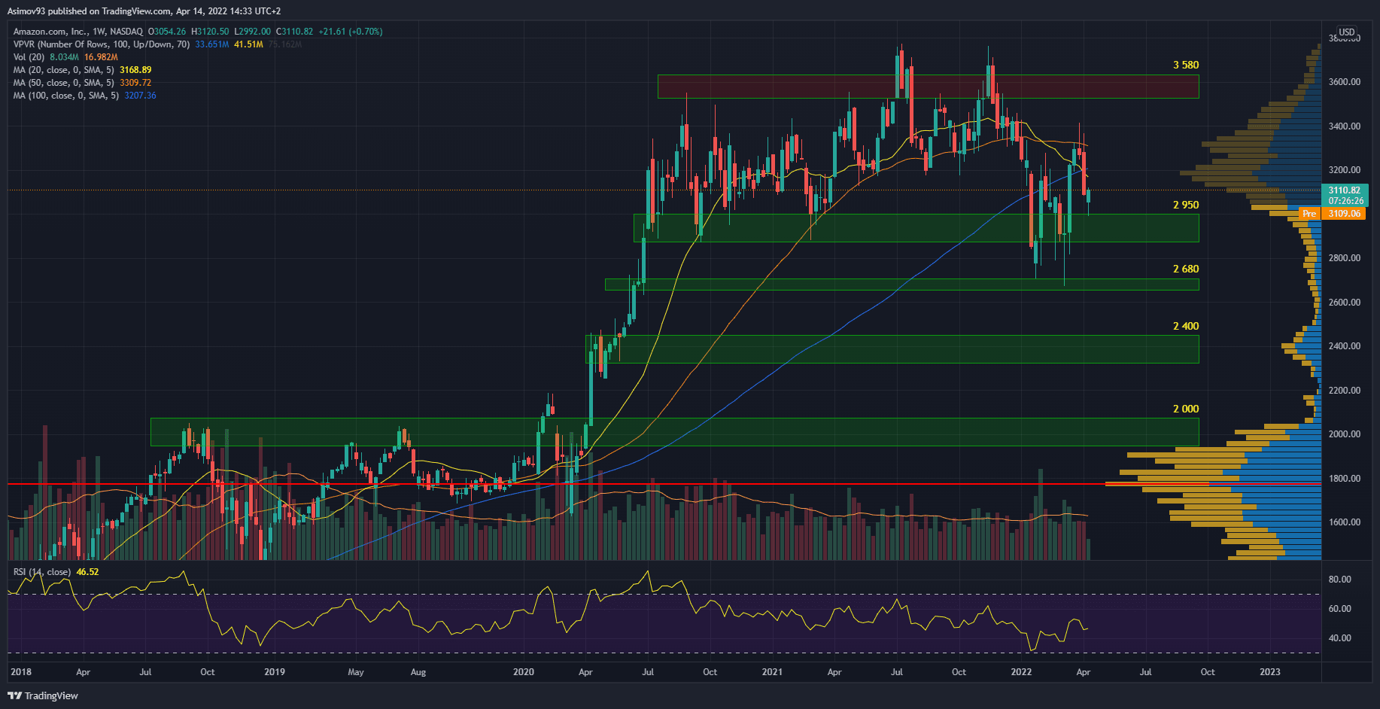Click the 2020 label on time axis
1380x709 pixels.
coord(523,672)
